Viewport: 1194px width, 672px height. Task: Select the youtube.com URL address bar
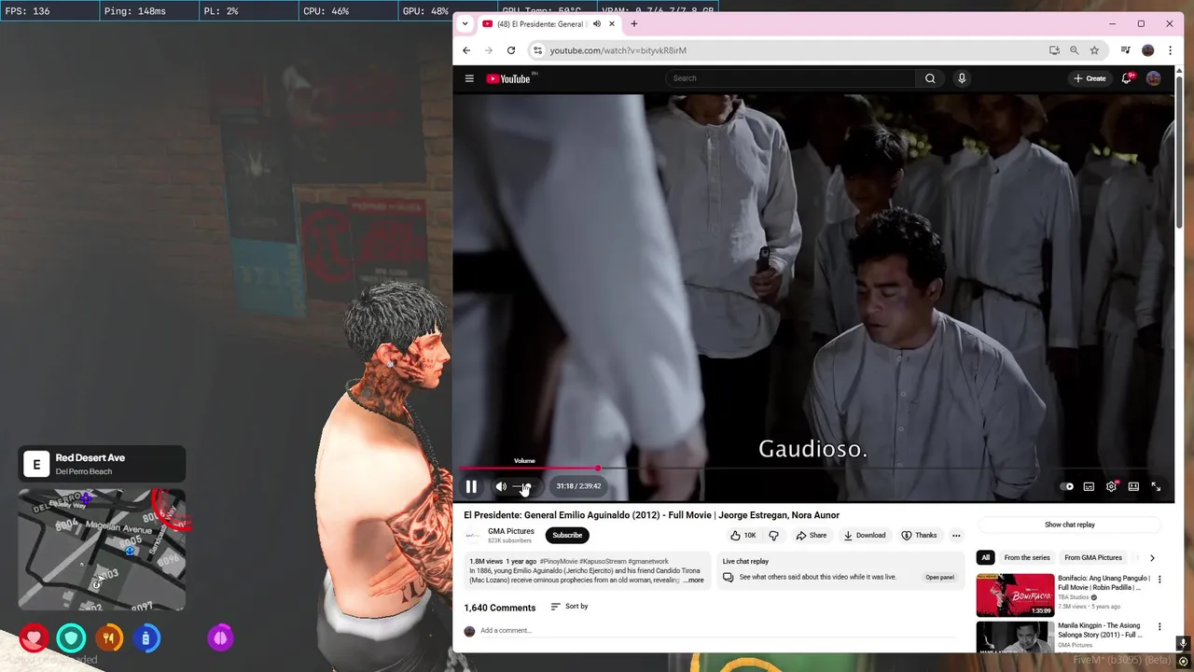point(618,50)
